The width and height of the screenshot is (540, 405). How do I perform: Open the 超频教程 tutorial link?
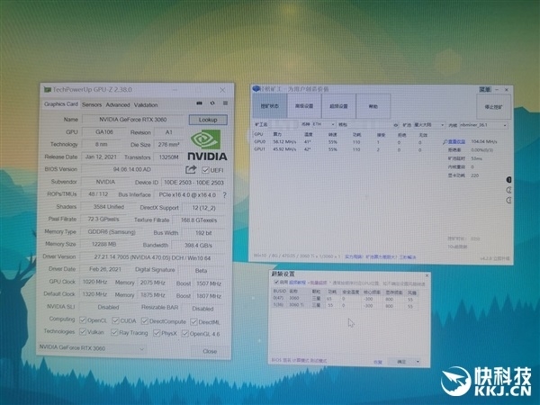click(x=297, y=283)
